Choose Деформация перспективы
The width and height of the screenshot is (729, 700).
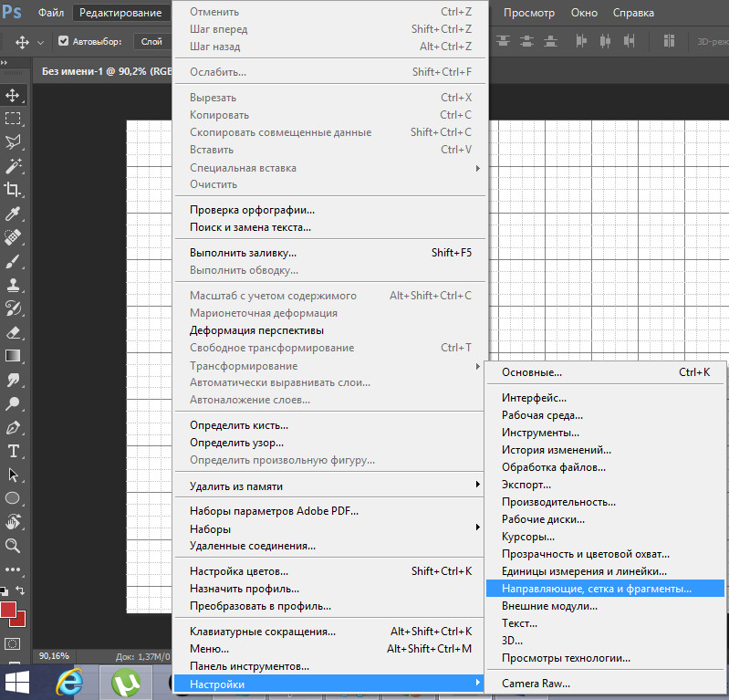click(x=330, y=330)
